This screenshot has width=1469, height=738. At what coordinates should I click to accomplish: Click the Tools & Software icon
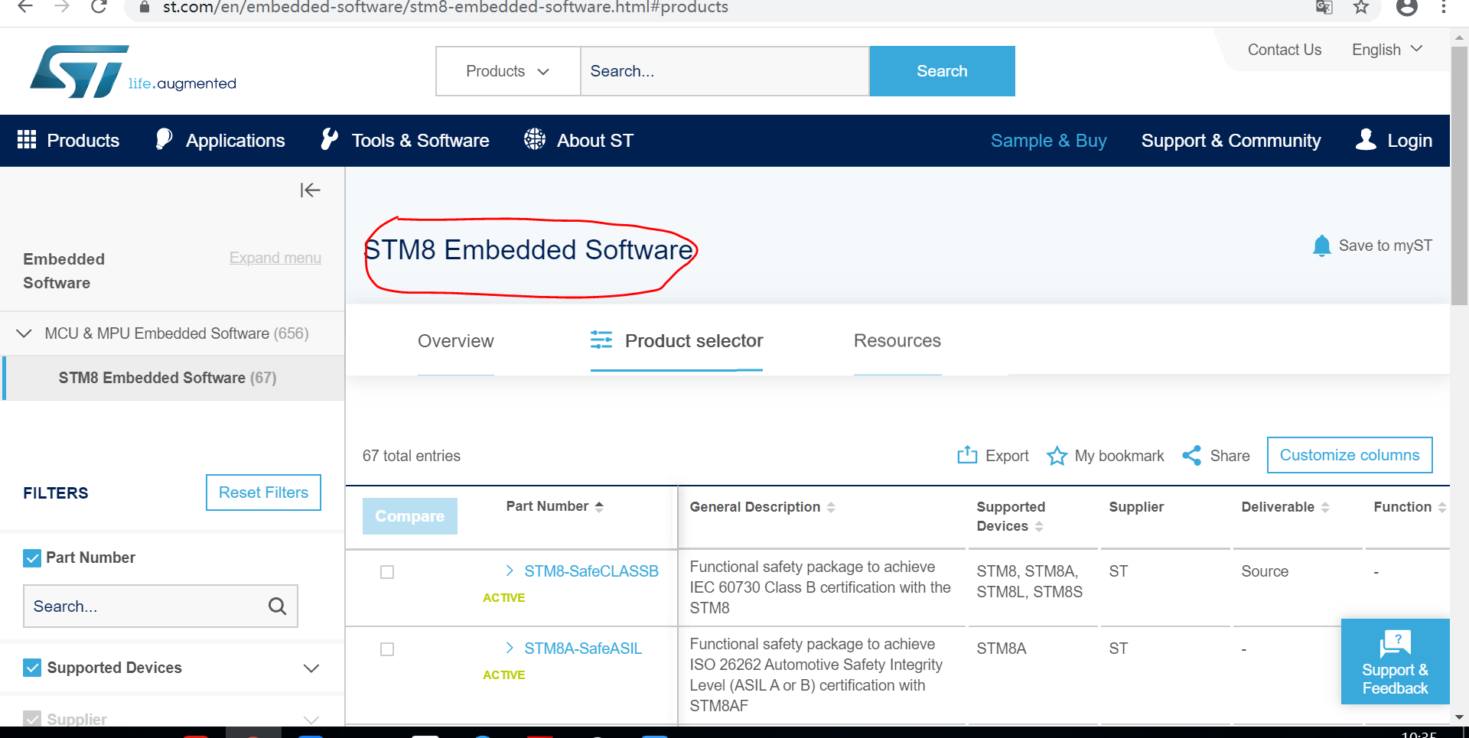329,138
